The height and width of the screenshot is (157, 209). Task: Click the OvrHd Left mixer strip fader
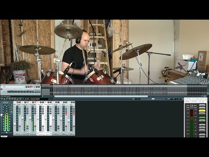pos(23,118)
